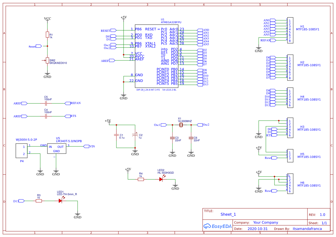Image resolution: width=336 pixels, height=237 pixels.
Task: Click the Sheet_1 title text
Action: pyautogui.click(x=228, y=214)
